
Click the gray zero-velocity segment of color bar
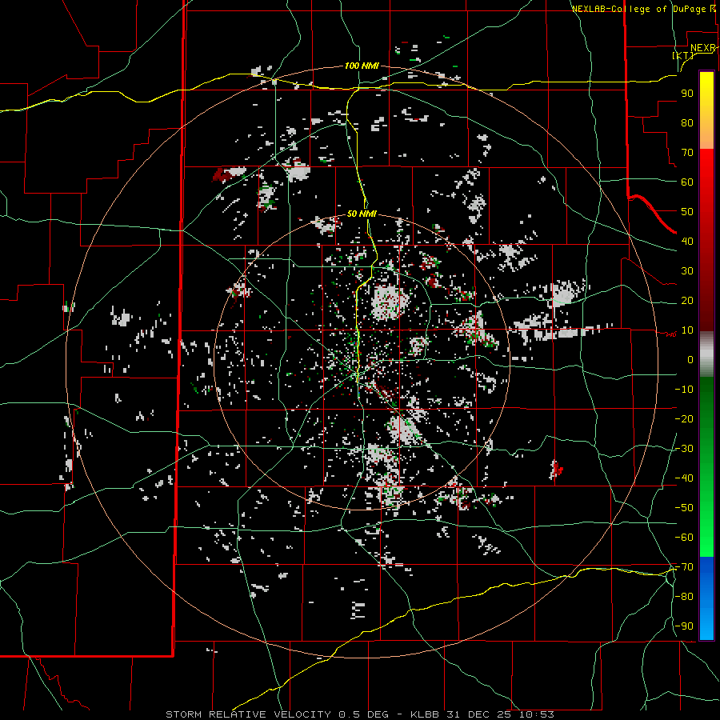[x=706, y=354]
